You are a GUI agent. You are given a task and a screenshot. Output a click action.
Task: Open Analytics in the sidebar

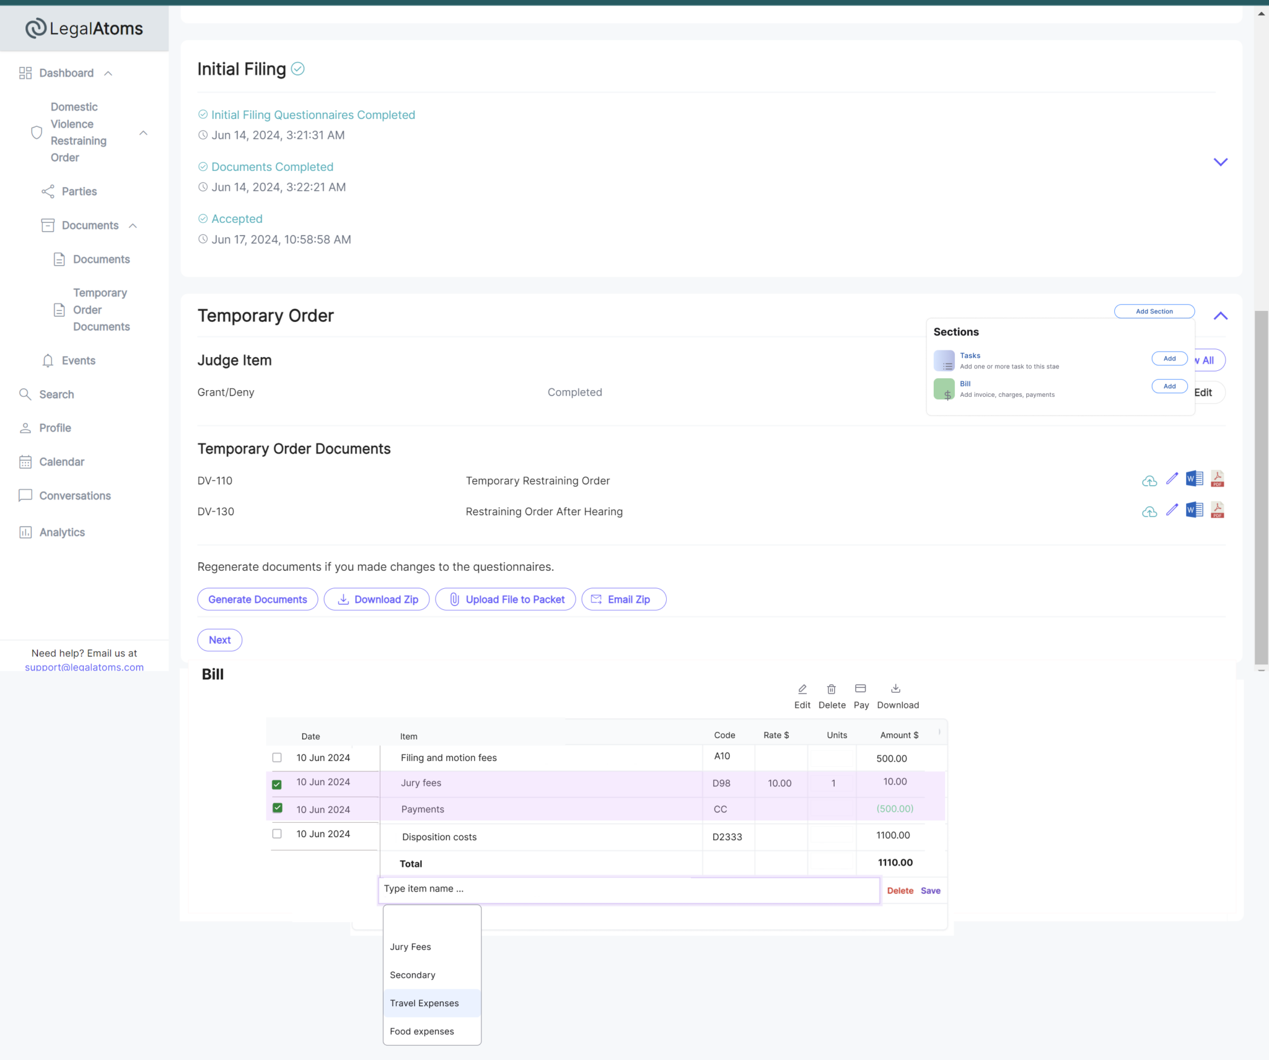point(62,532)
